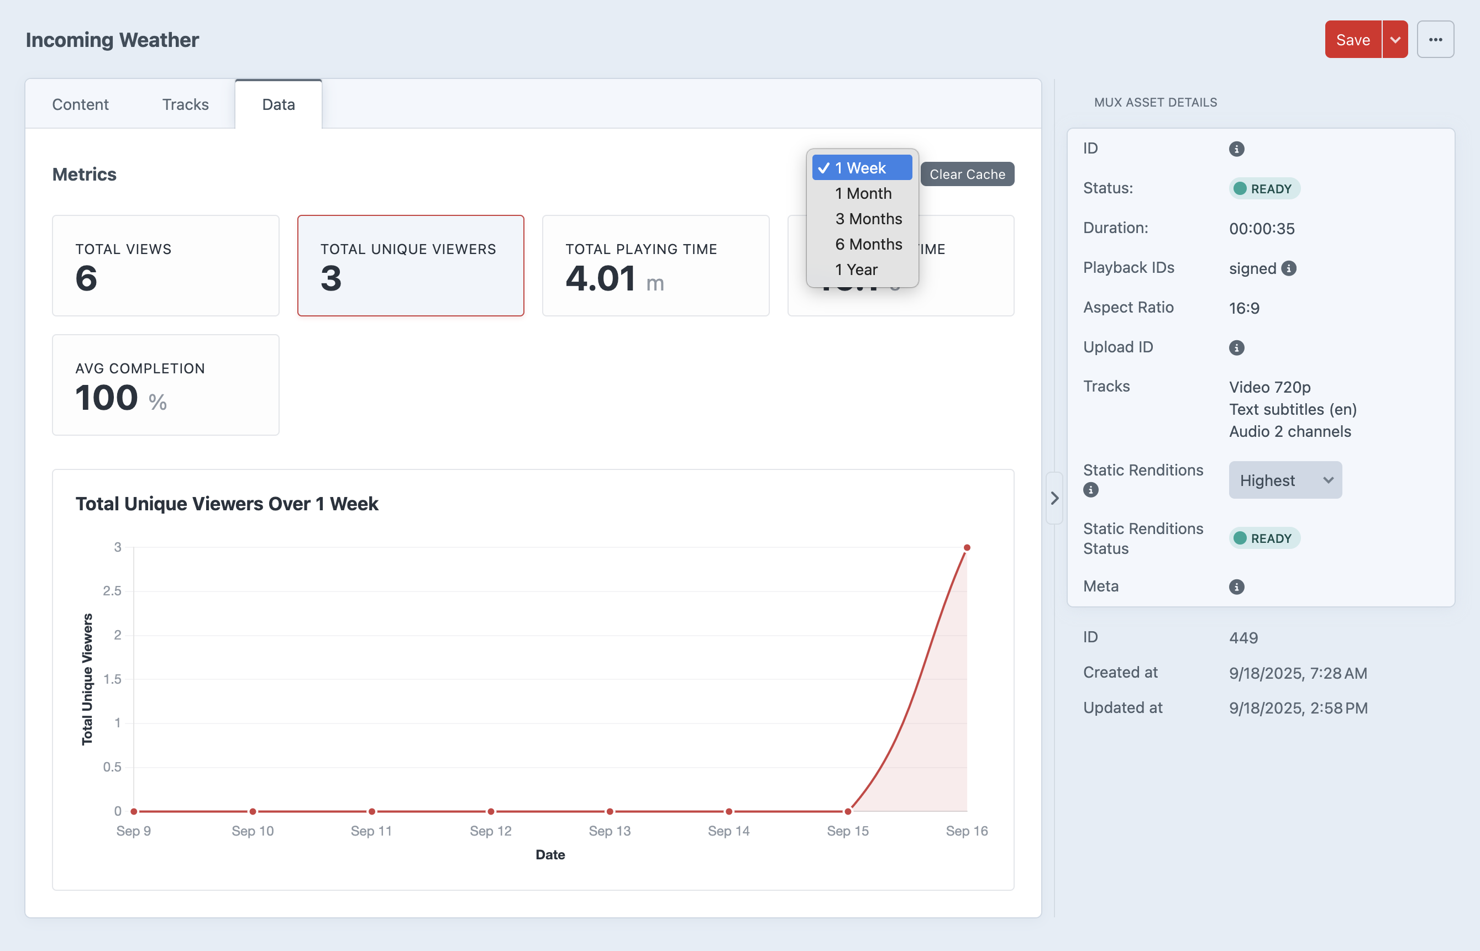This screenshot has width=1480, height=951.
Task: Click the Sep 16 data point on chart
Action: click(x=967, y=548)
